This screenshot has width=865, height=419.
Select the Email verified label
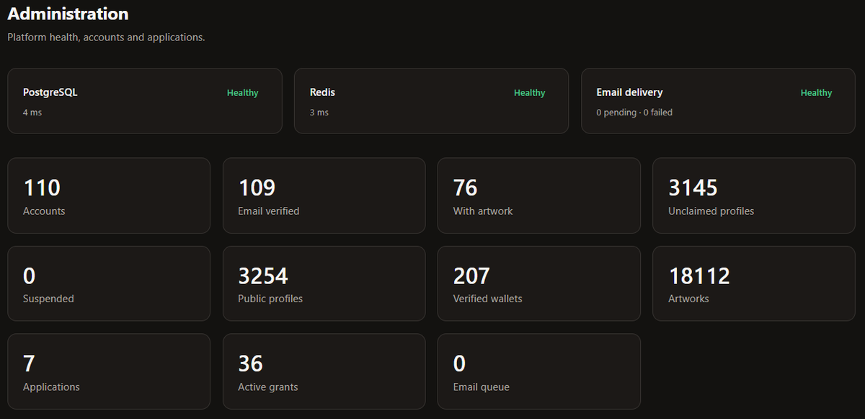click(x=268, y=211)
